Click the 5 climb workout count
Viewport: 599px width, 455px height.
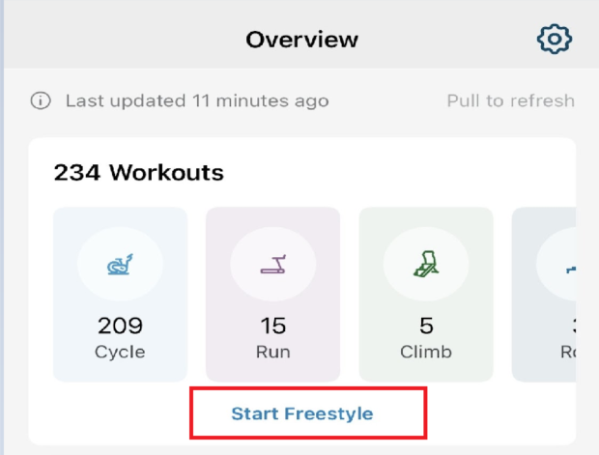tap(426, 326)
